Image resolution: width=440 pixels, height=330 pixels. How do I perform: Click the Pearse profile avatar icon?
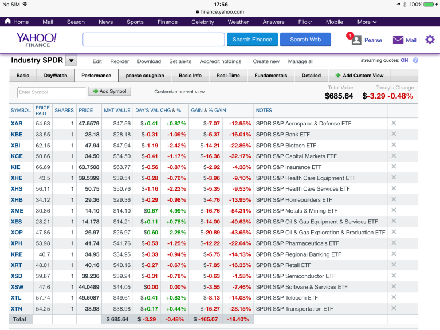pos(356,40)
